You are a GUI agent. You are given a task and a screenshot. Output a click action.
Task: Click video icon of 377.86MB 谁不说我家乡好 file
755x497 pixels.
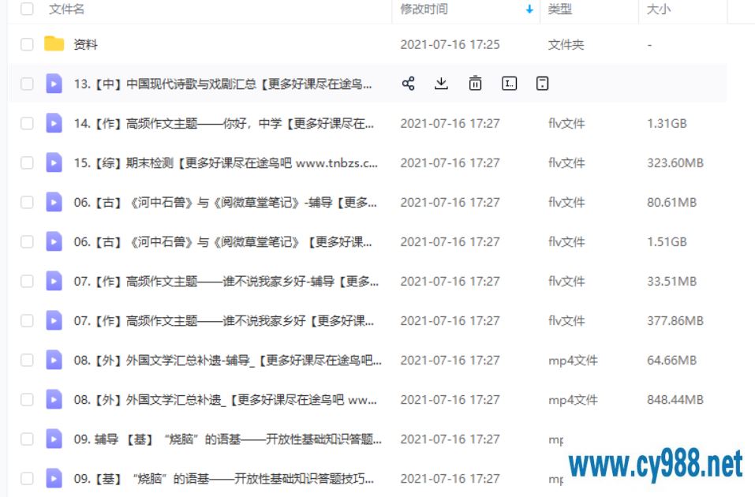pos(54,321)
